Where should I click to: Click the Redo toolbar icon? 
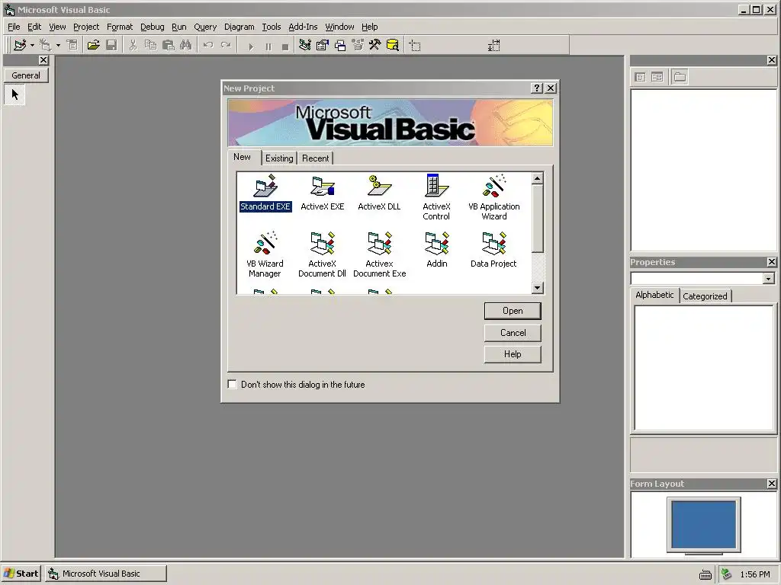(x=226, y=45)
